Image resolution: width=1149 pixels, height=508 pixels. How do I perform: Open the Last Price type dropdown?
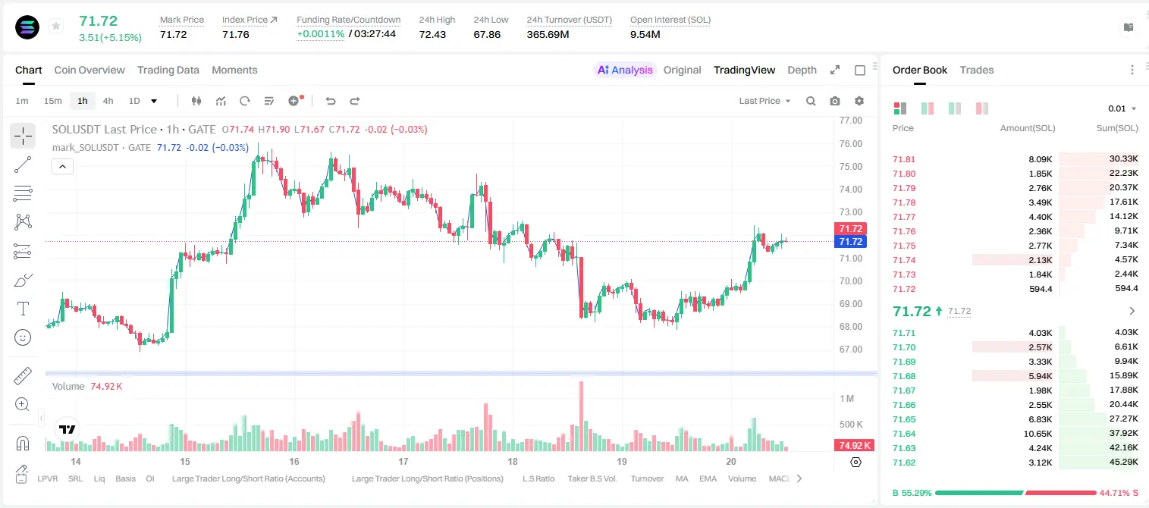click(764, 101)
